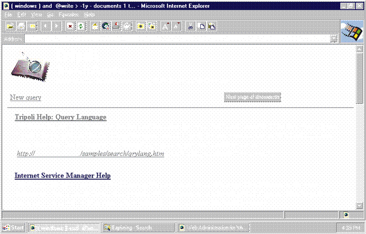Open the File menu

[8, 15]
